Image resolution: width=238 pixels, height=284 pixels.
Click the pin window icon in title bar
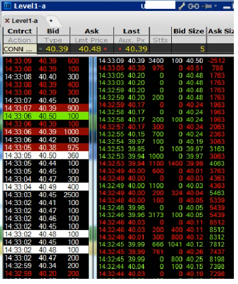click(x=206, y=6)
